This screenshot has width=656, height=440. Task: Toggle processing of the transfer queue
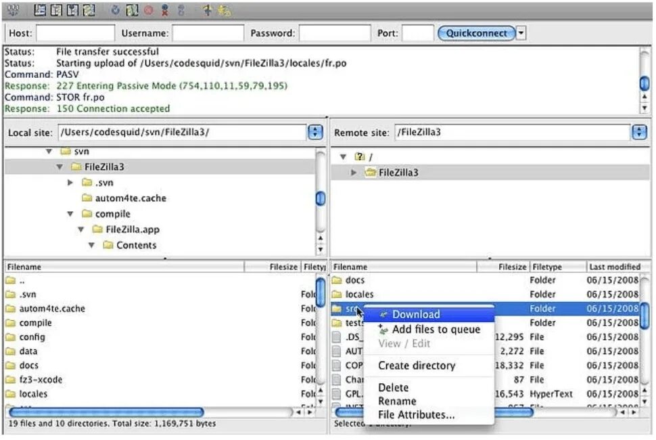[132, 10]
